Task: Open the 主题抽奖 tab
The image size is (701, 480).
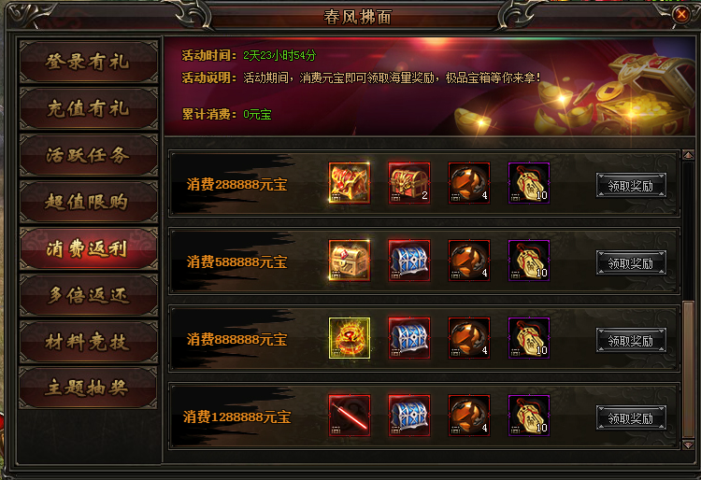Action: tap(89, 388)
